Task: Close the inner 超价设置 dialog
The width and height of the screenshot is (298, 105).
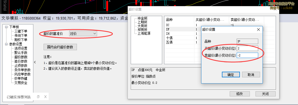Action: pos(258,30)
